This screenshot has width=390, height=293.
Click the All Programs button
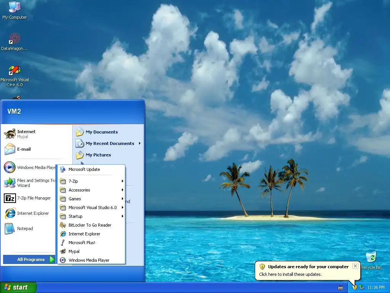29,259
